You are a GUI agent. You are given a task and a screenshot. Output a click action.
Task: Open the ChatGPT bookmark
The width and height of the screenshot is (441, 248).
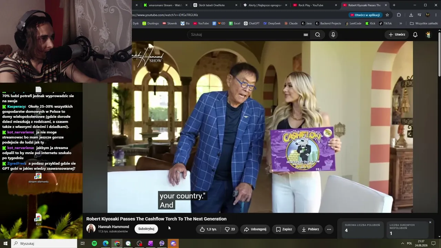[252, 23]
